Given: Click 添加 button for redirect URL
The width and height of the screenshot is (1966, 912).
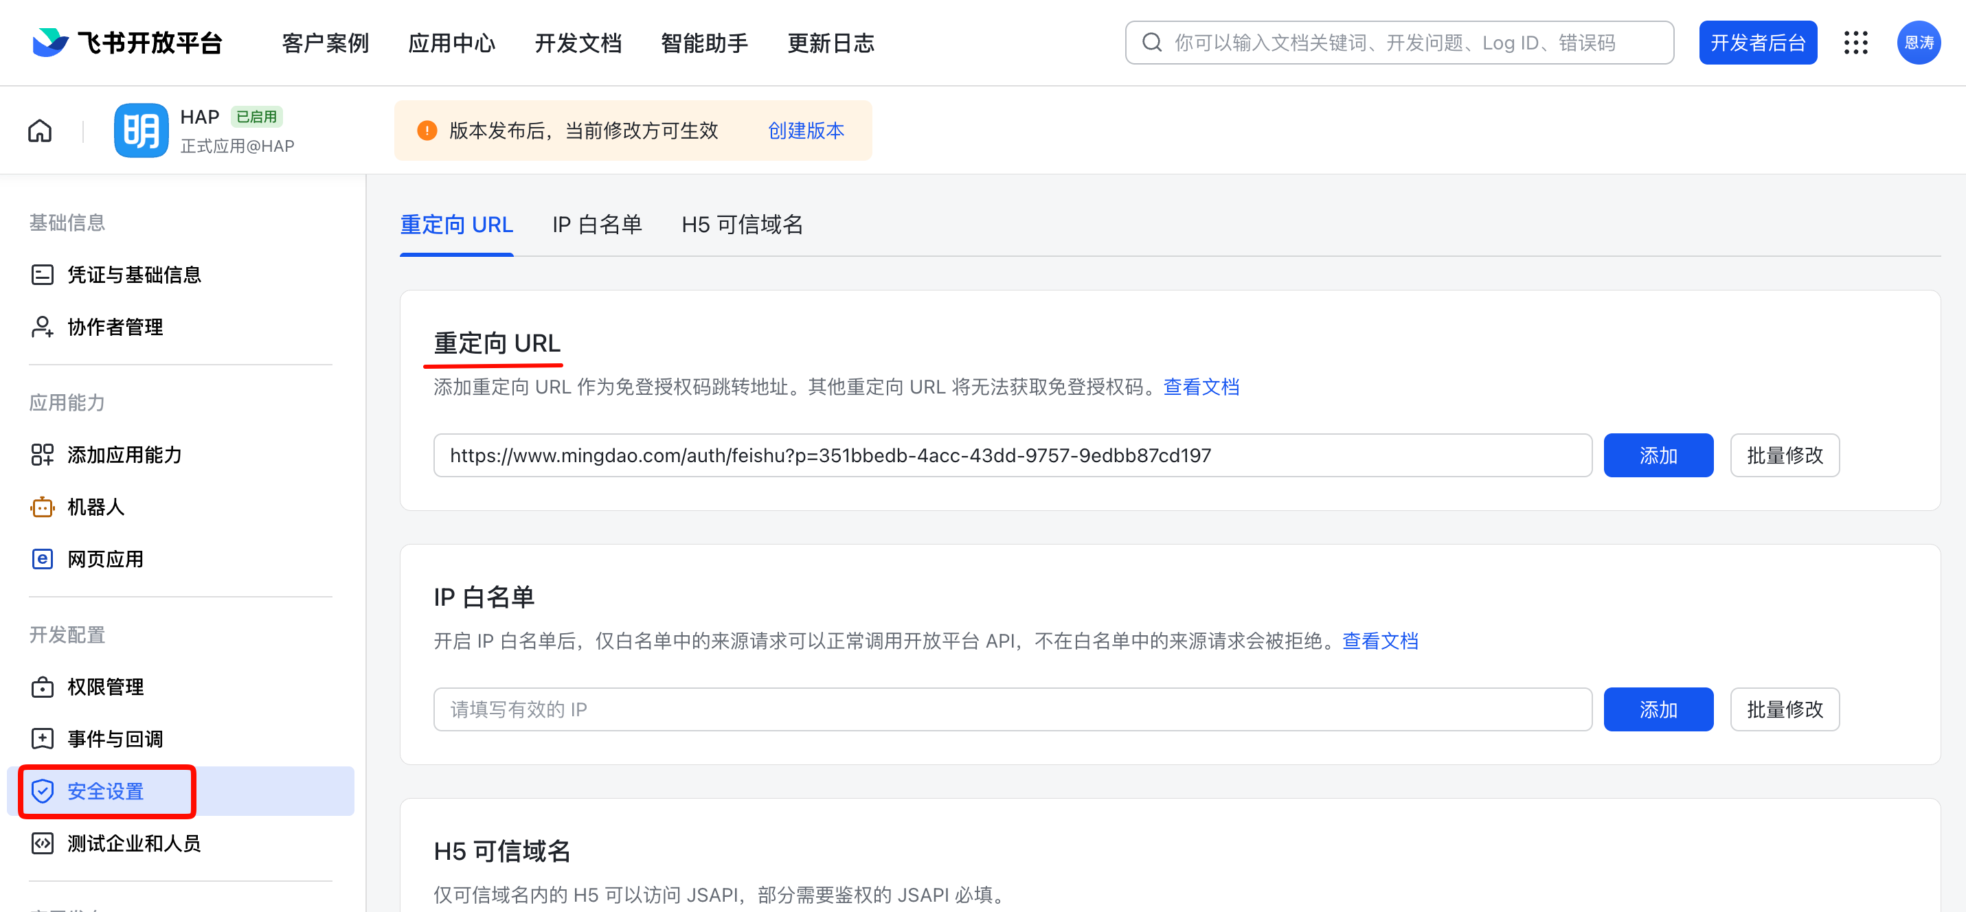Looking at the screenshot, I should (x=1658, y=455).
